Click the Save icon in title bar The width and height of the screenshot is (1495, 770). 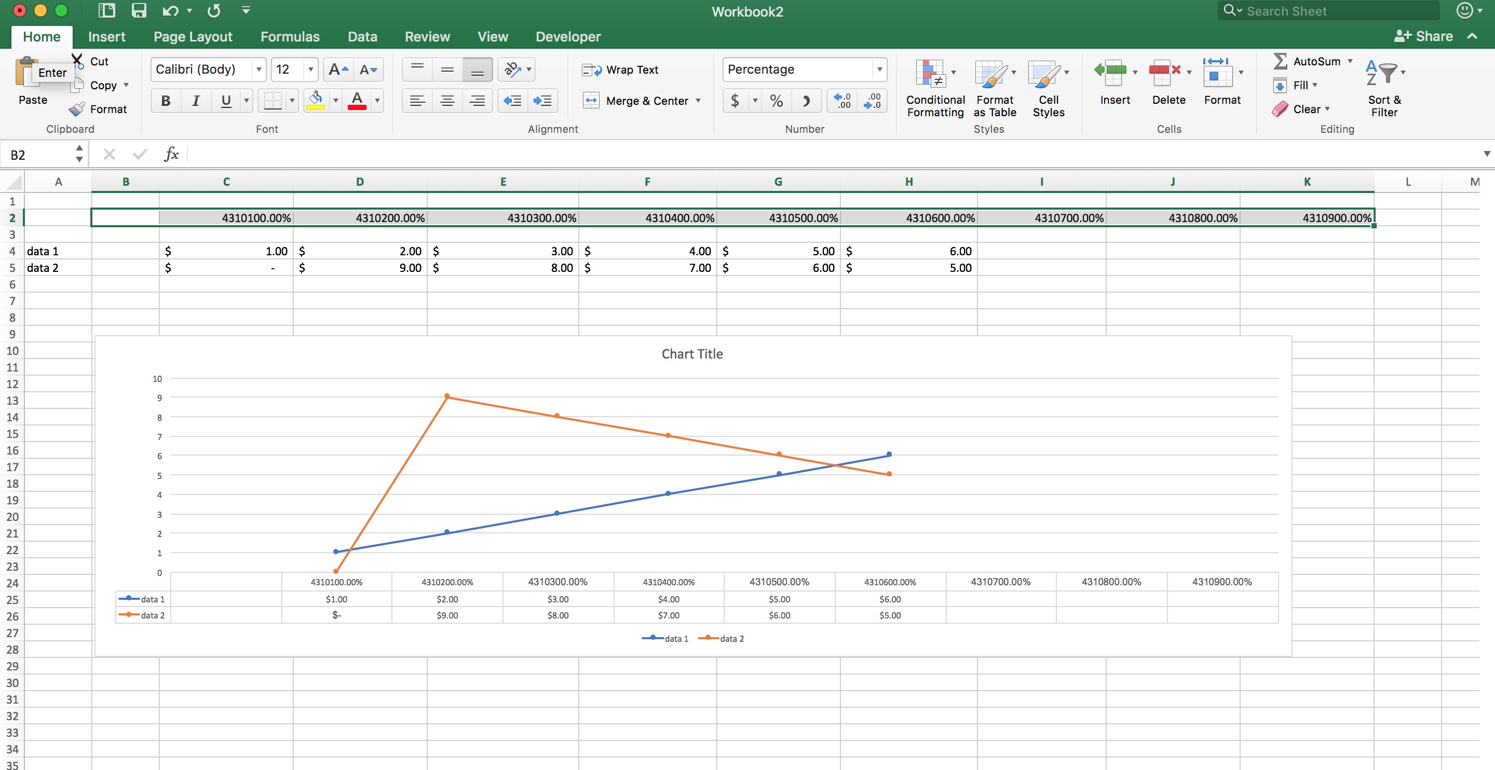click(x=139, y=10)
